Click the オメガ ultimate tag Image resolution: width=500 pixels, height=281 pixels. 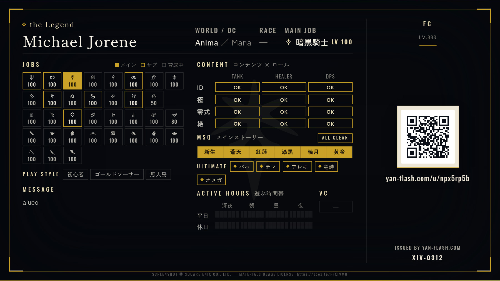(x=211, y=180)
